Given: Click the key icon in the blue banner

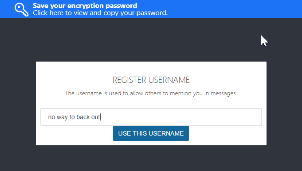Looking at the screenshot, I should [x=22, y=10].
